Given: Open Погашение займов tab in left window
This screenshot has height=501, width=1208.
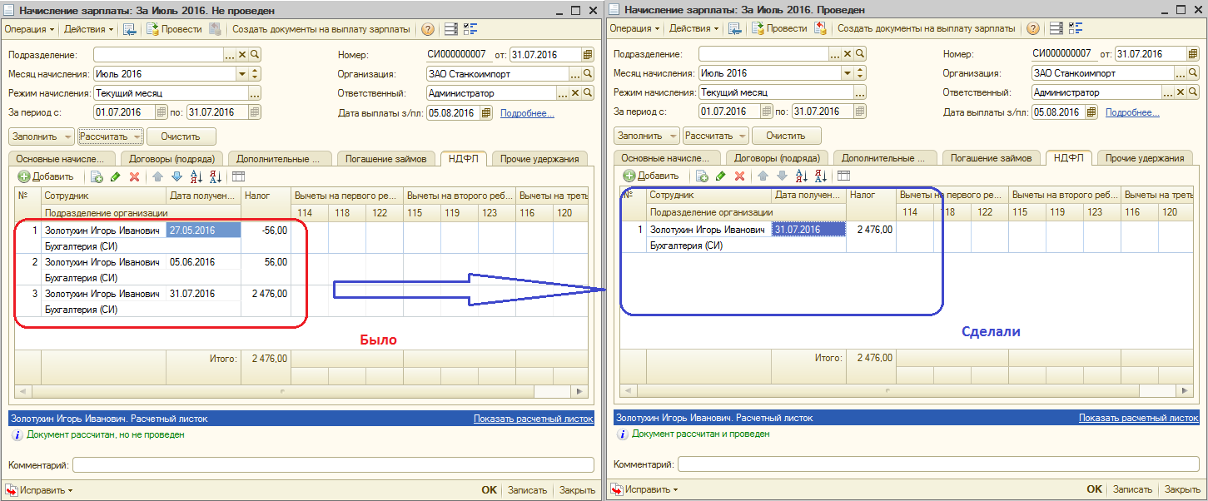Looking at the screenshot, I should (x=386, y=158).
